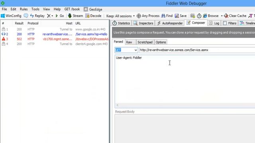Open the Rules menu
Viewport: 255px width, 143px height.
(24, 9)
